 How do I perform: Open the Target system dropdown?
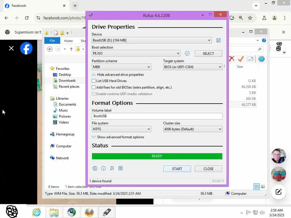pos(193,67)
